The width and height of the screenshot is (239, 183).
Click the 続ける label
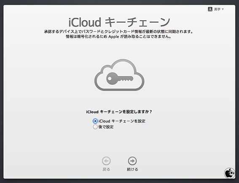(x=132, y=169)
